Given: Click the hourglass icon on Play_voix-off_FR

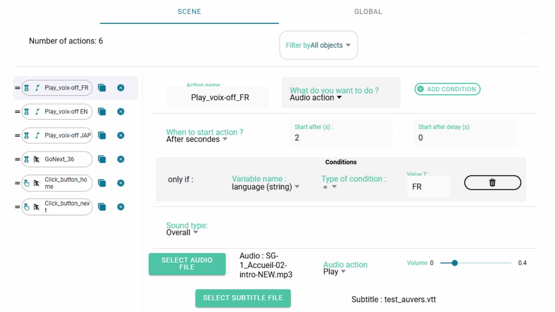Looking at the screenshot, I should [x=26, y=88].
